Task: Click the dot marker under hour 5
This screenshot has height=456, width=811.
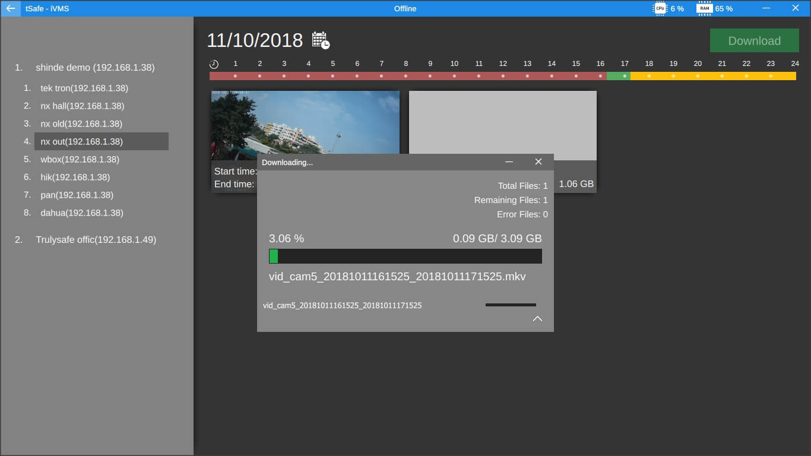Action: [x=332, y=76]
